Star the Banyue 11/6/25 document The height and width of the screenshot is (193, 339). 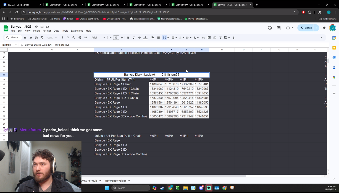coord(36,27)
